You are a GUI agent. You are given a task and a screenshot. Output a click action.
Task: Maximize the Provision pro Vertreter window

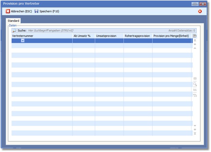(195, 4)
